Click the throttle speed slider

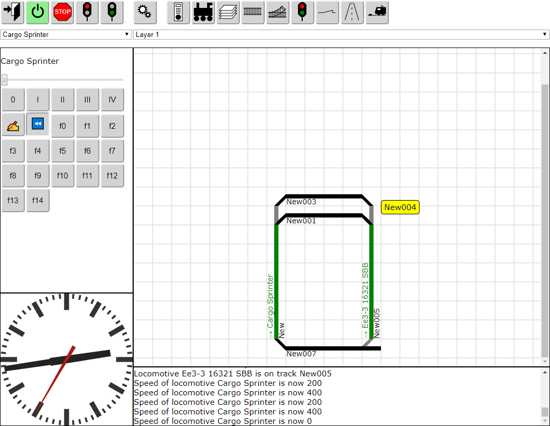click(x=5, y=79)
